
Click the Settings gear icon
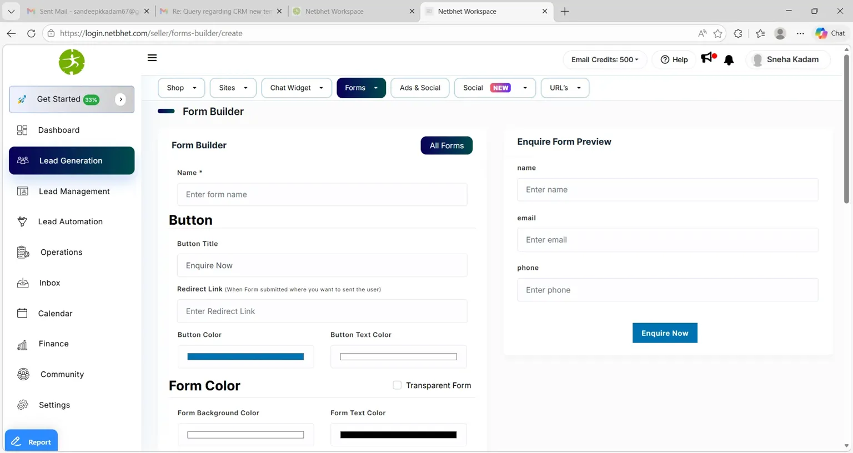(22, 405)
